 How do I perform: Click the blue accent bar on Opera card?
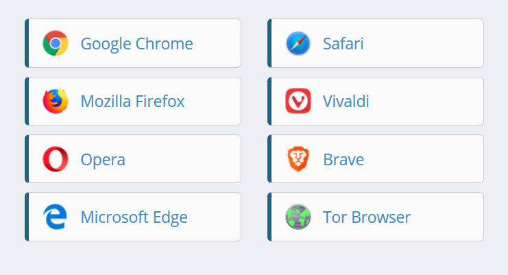(27, 159)
